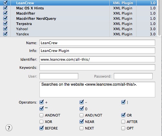
Task: Click version 3.0 in Yandex row
Action: point(153,34)
